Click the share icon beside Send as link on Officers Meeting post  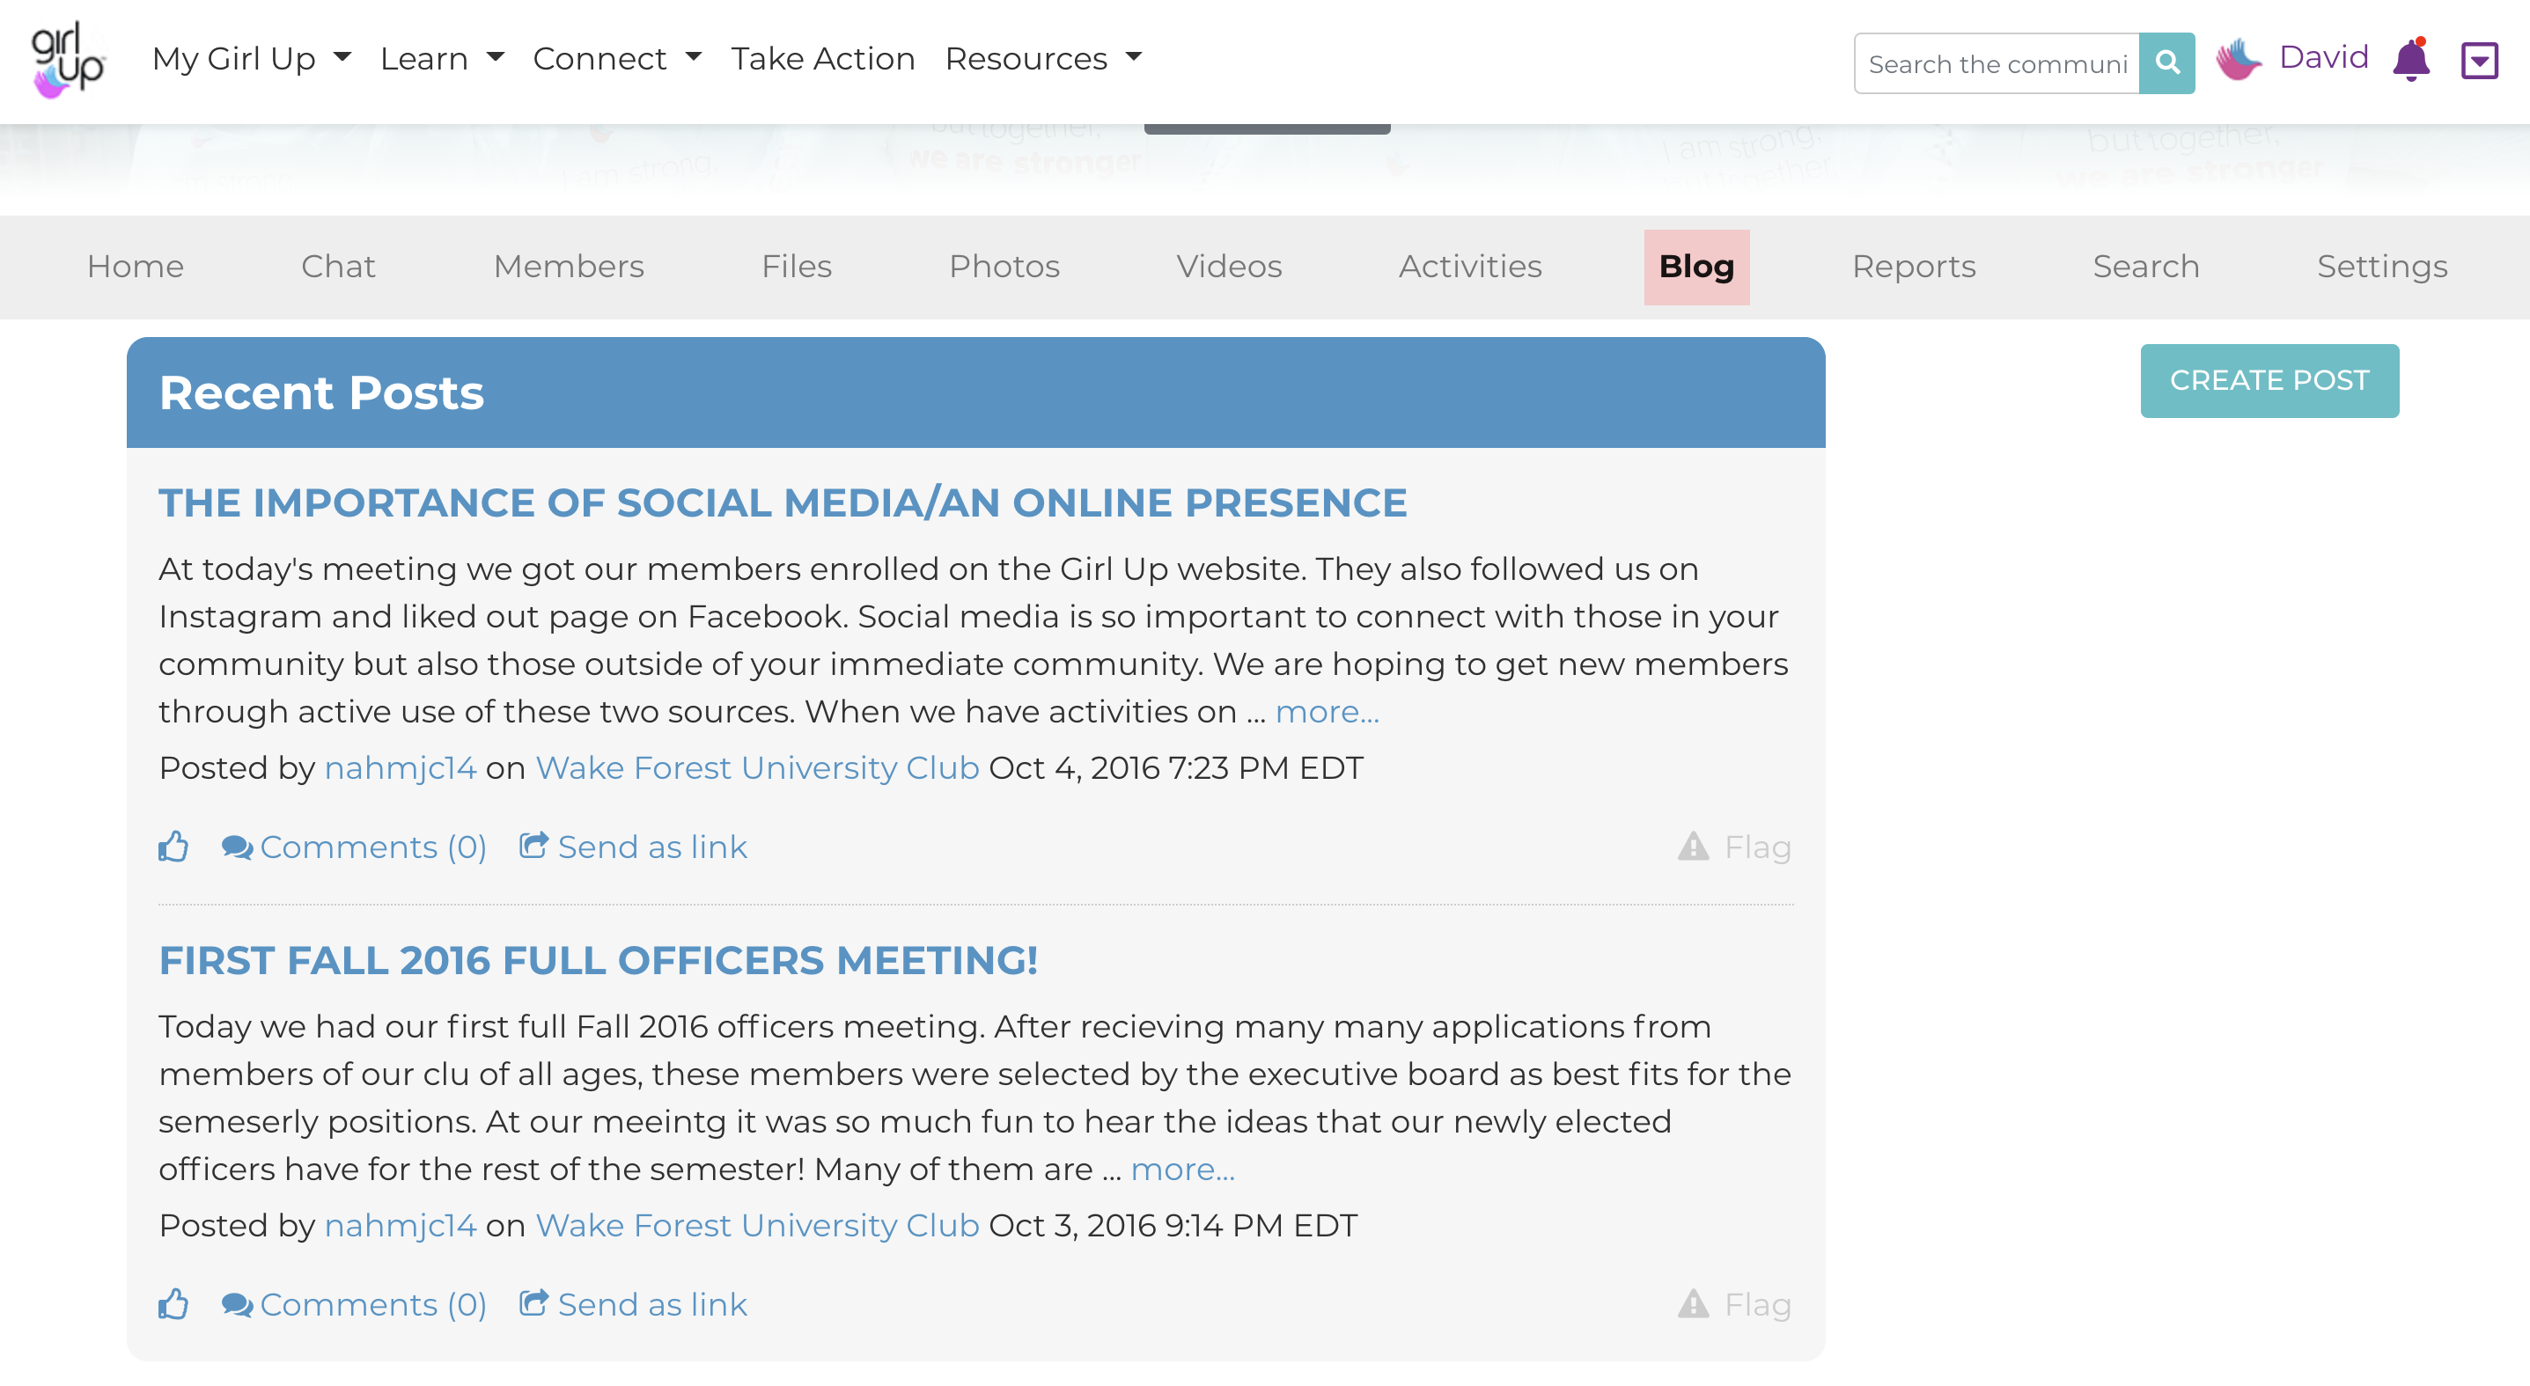click(533, 1302)
